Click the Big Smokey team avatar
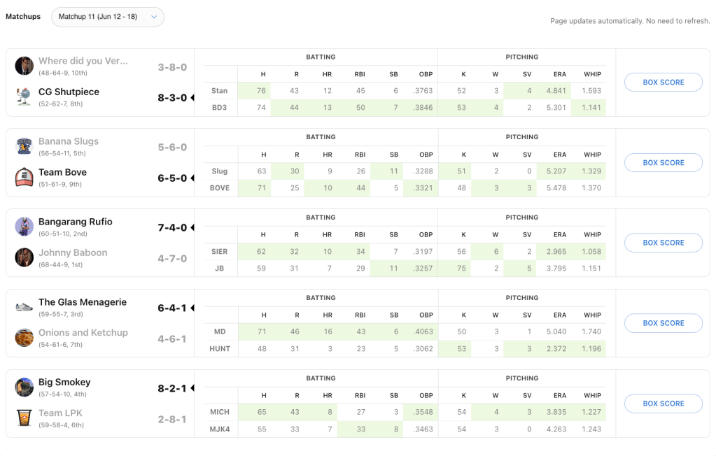716x456 pixels. 24,387
